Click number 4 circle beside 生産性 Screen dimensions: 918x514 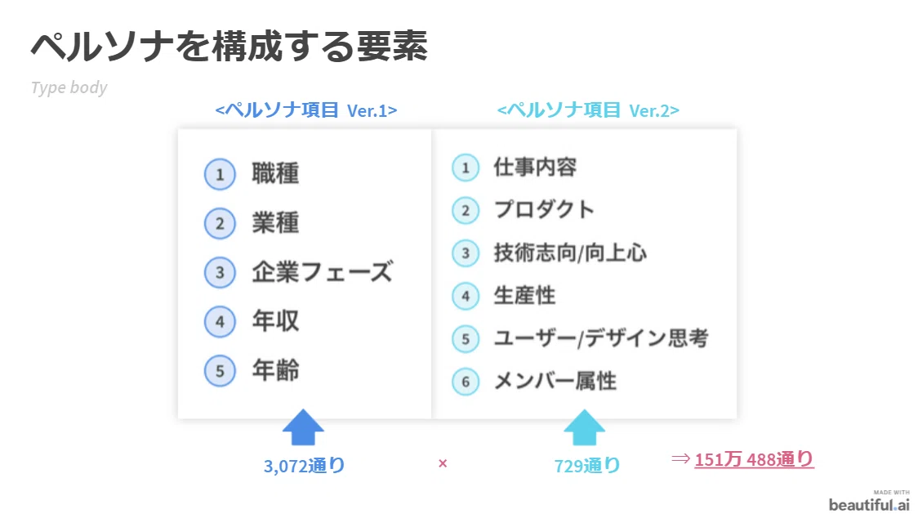[x=466, y=296]
